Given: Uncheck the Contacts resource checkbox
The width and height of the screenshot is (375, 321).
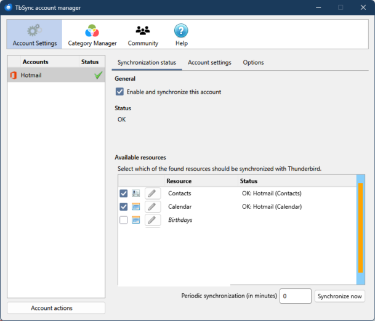Looking at the screenshot, I should pyautogui.click(x=124, y=193).
